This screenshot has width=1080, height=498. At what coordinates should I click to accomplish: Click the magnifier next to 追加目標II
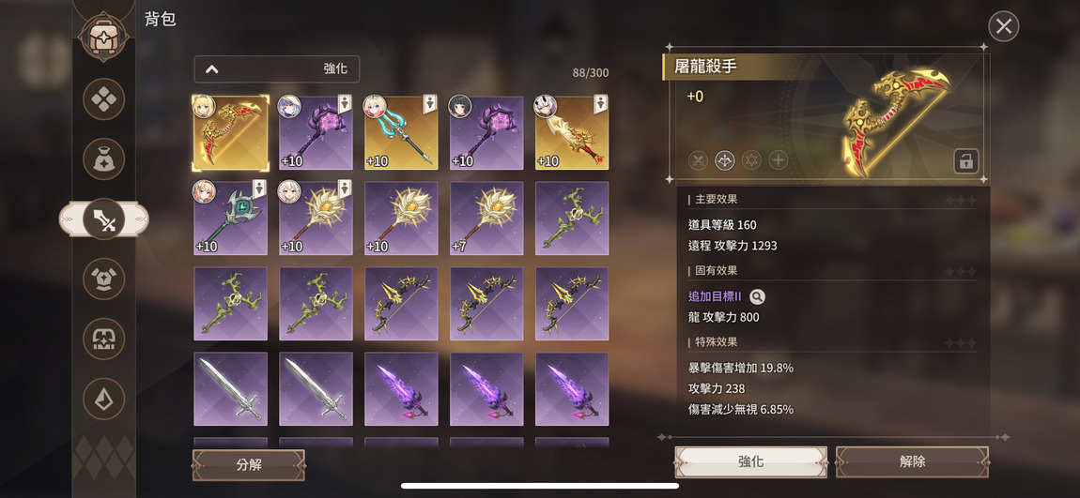tap(756, 296)
